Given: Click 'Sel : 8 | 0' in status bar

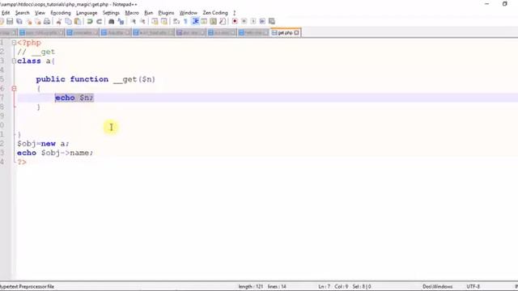Looking at the screenshot, I should coord(362,286).
